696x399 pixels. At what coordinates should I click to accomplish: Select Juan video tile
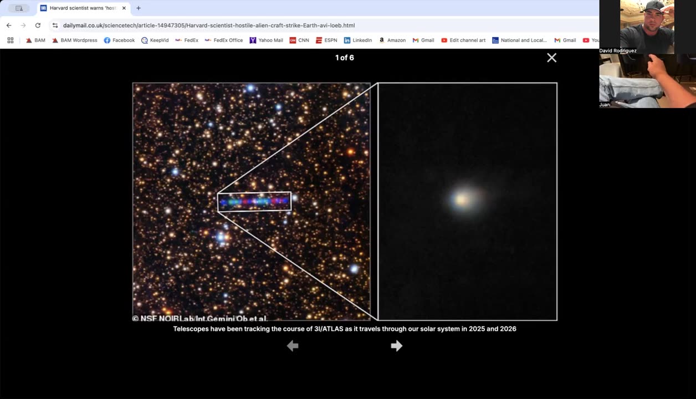click(x=647, y=81)
